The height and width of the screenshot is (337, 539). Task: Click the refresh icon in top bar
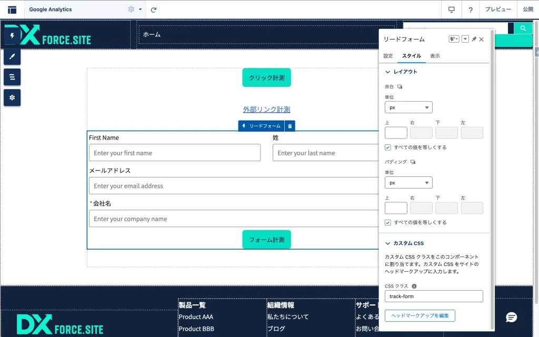[154, 9]
